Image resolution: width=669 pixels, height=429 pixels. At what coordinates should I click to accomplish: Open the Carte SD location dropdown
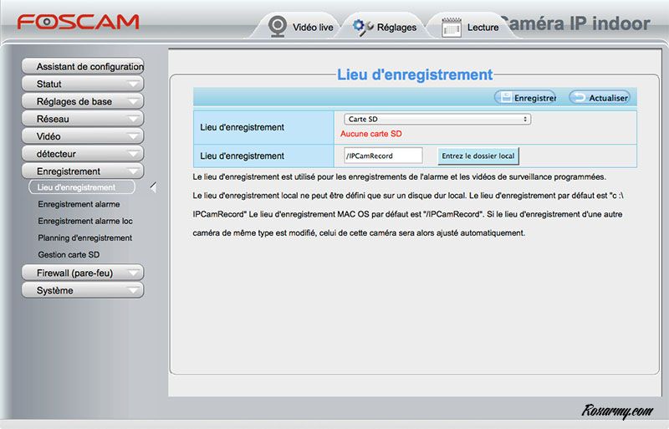[437, 120]
